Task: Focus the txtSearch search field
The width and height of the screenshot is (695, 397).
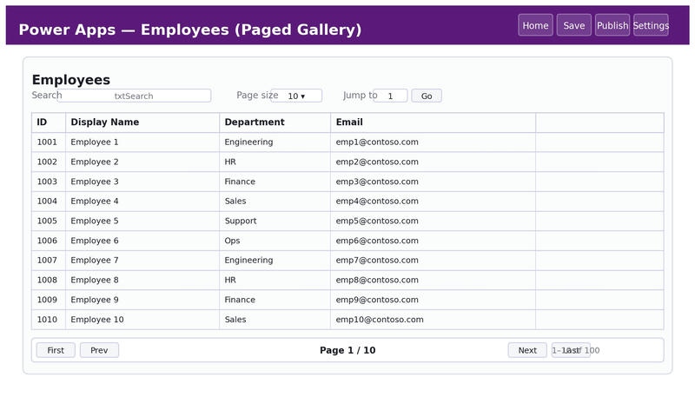Action: pyautogui.click(x=134, y=96)
